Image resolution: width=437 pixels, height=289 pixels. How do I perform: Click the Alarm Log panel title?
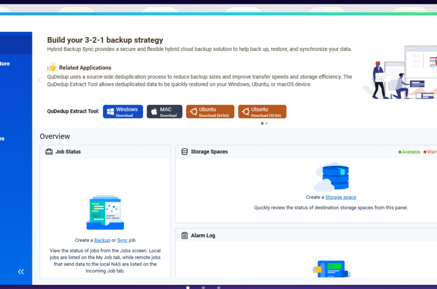click(x=203, y=235)
